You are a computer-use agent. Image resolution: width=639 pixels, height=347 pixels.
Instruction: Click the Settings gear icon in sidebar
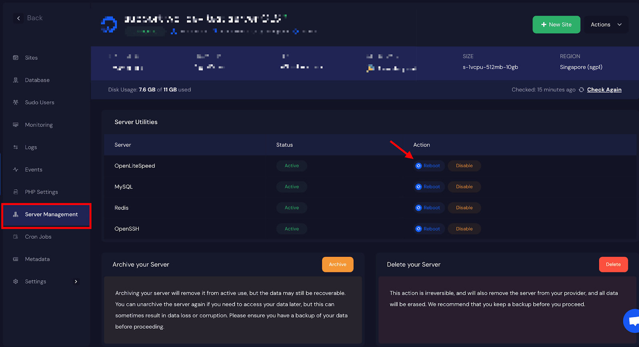click(16, 282)
